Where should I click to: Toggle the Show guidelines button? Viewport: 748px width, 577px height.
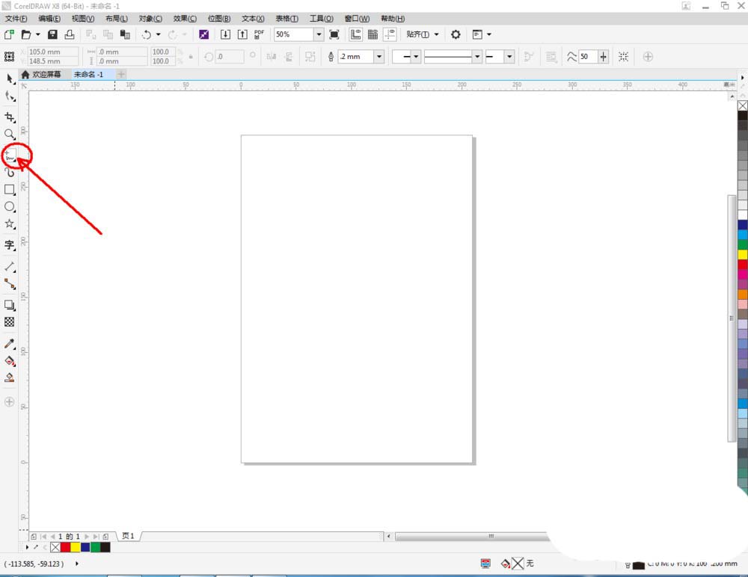coord(390,34)
